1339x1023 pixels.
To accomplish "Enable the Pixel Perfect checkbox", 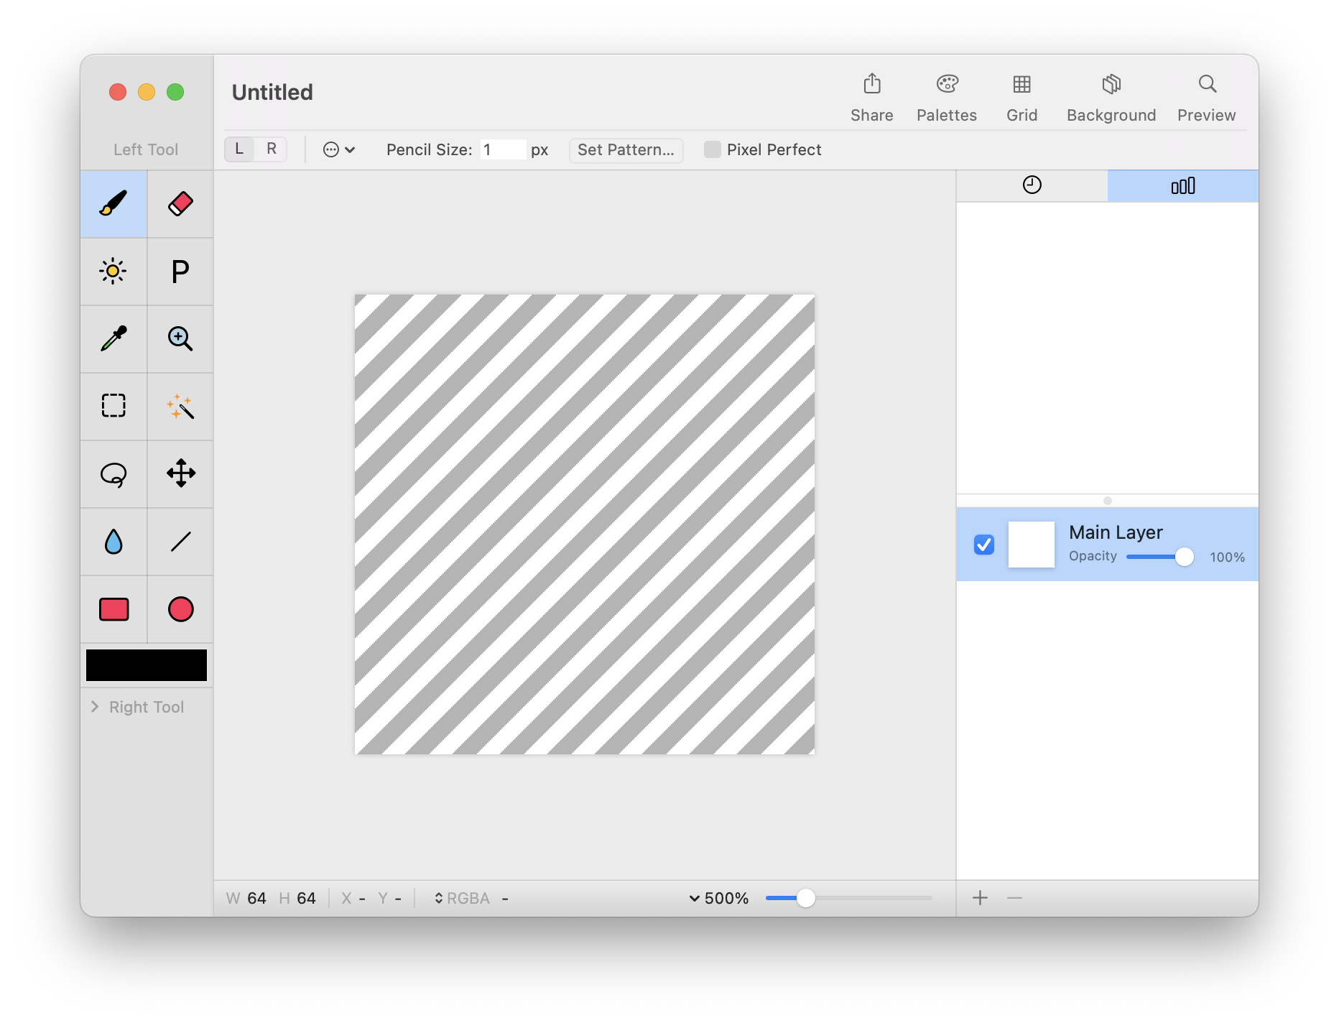I will click(712, 149).
